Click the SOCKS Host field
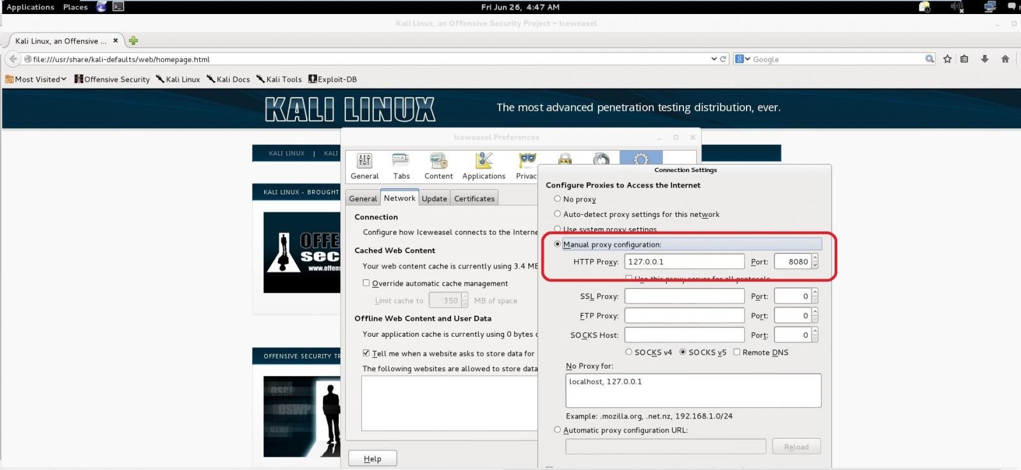Screen dimensions: 1021x470 click(x=684, y=335)
